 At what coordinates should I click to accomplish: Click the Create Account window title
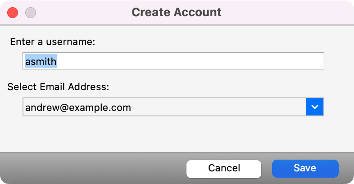(177, 12)
